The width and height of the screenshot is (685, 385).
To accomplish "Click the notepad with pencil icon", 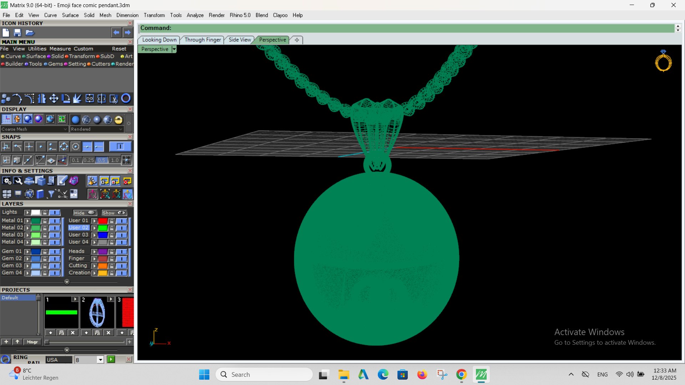I will pyautogui.click(x=62, y=181).
